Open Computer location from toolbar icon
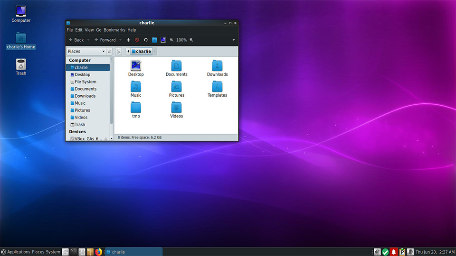 [163, 40]
